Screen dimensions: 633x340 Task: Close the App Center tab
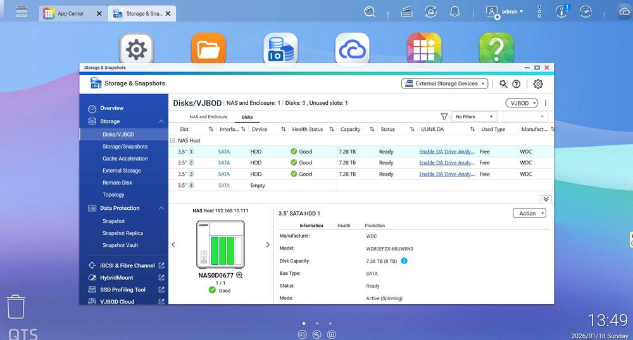[99, 14]
